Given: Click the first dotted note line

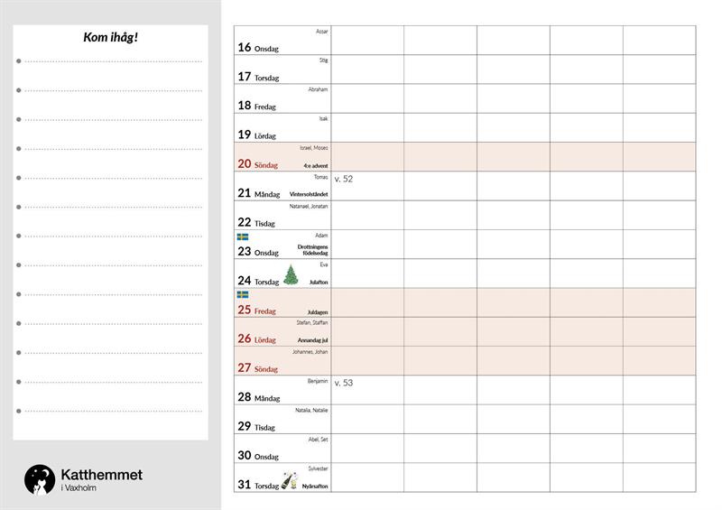Looking at the screenshot, I should click(x=113, y=61).
